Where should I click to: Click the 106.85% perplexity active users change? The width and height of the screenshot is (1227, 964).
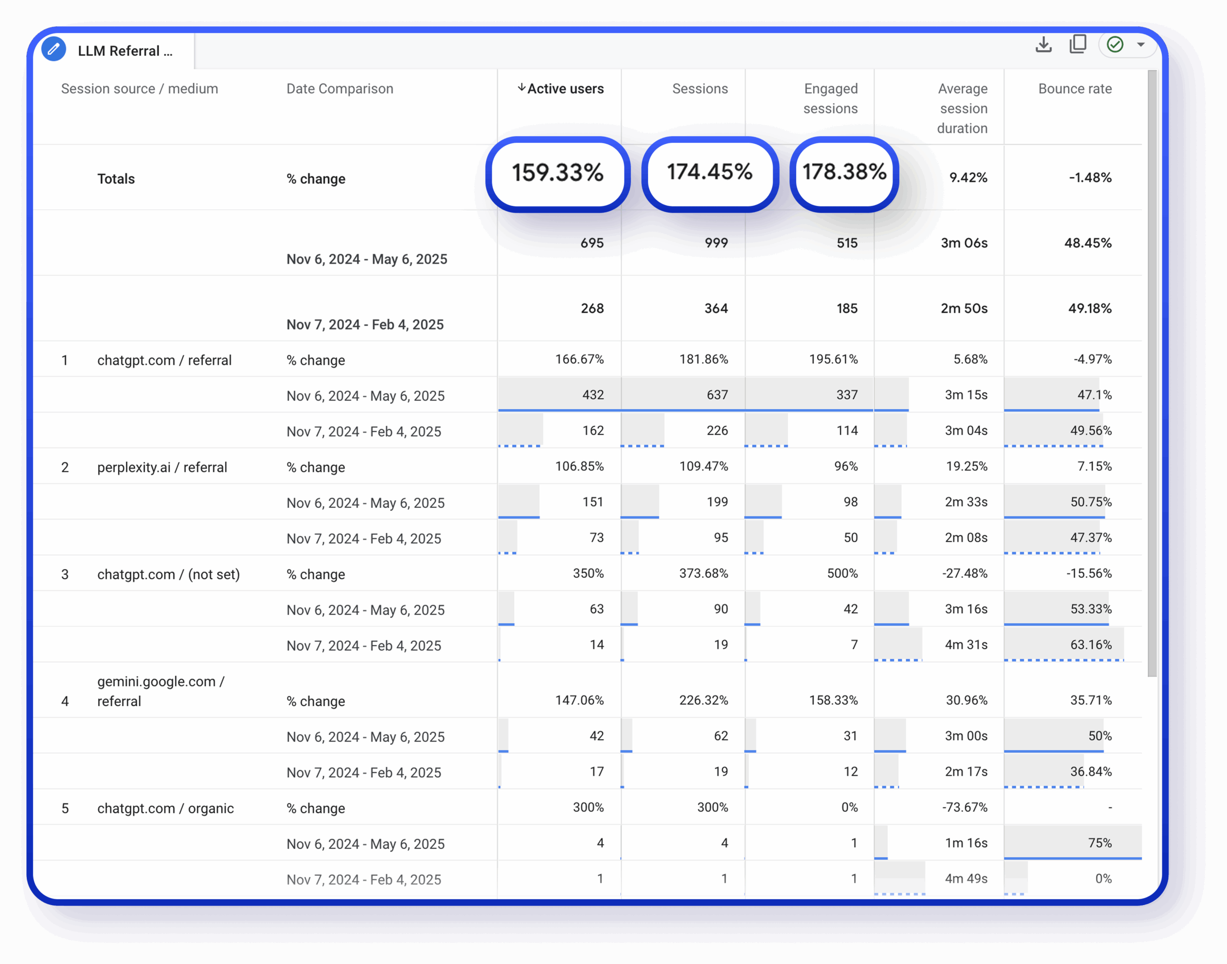click(x=579, y=466)
